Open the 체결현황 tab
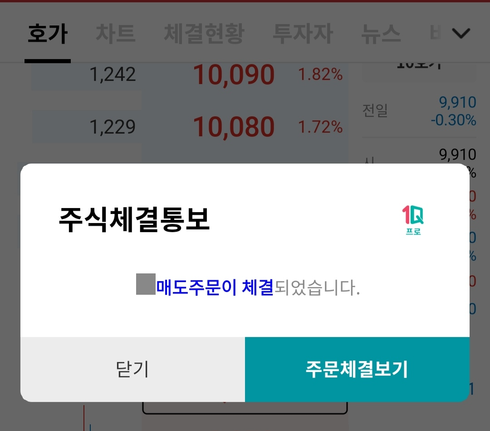Image resolution: width=490 pixels, height=431 pixels. [x=204, y=34]
